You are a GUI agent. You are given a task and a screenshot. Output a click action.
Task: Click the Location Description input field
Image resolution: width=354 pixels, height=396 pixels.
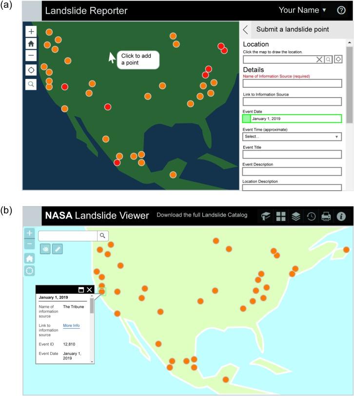tap(292, 187)
